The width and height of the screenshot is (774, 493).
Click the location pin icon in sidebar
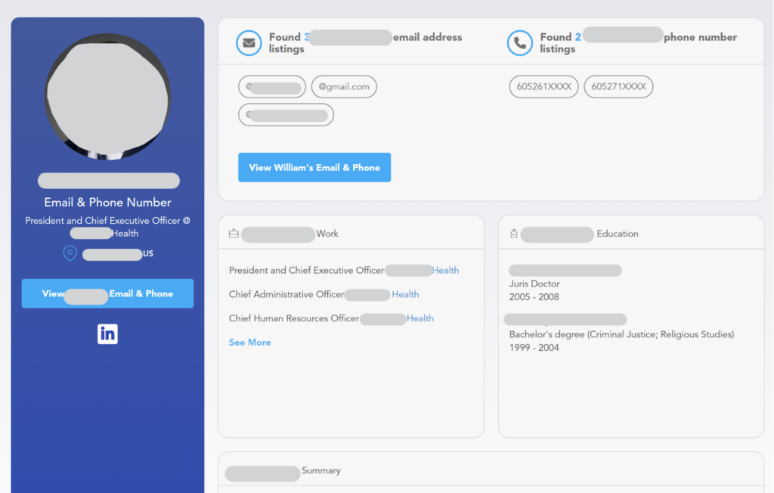pos(70,253)
